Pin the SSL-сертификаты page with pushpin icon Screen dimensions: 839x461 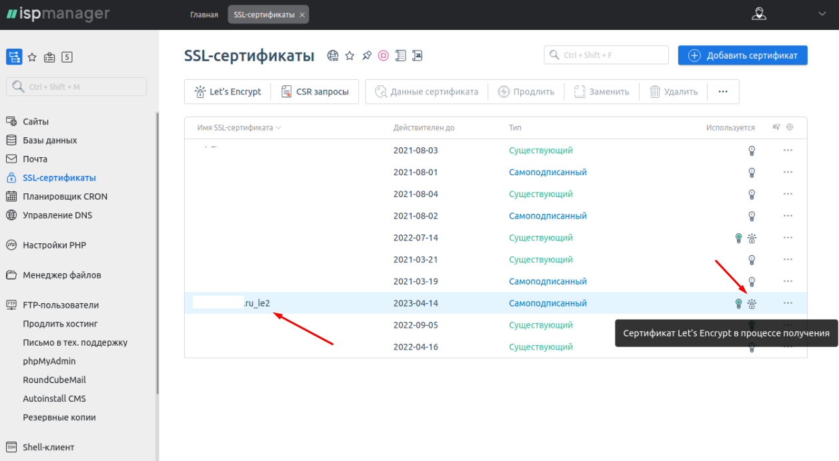click(x=366, y=56)
